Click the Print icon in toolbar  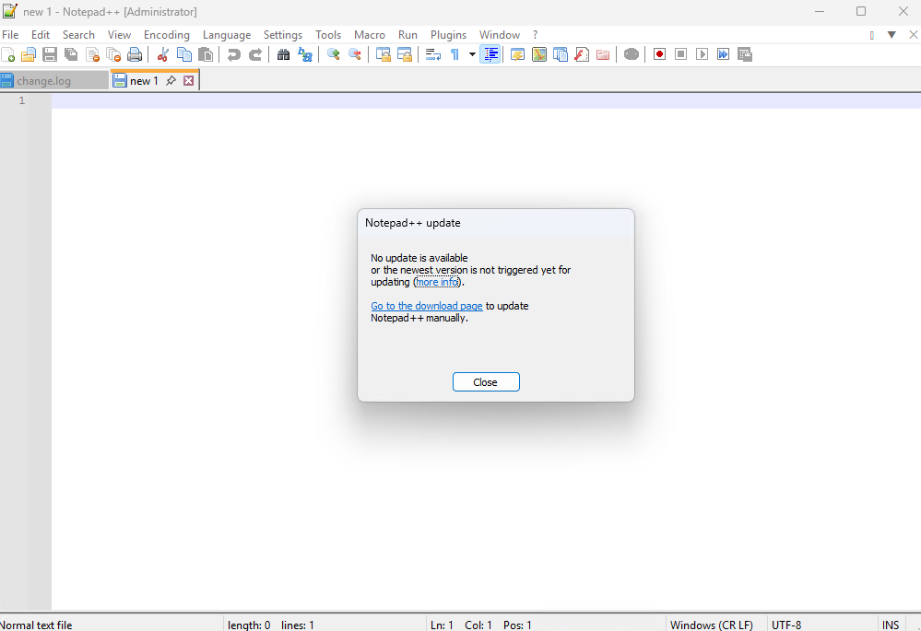click(x=135, y=54)
